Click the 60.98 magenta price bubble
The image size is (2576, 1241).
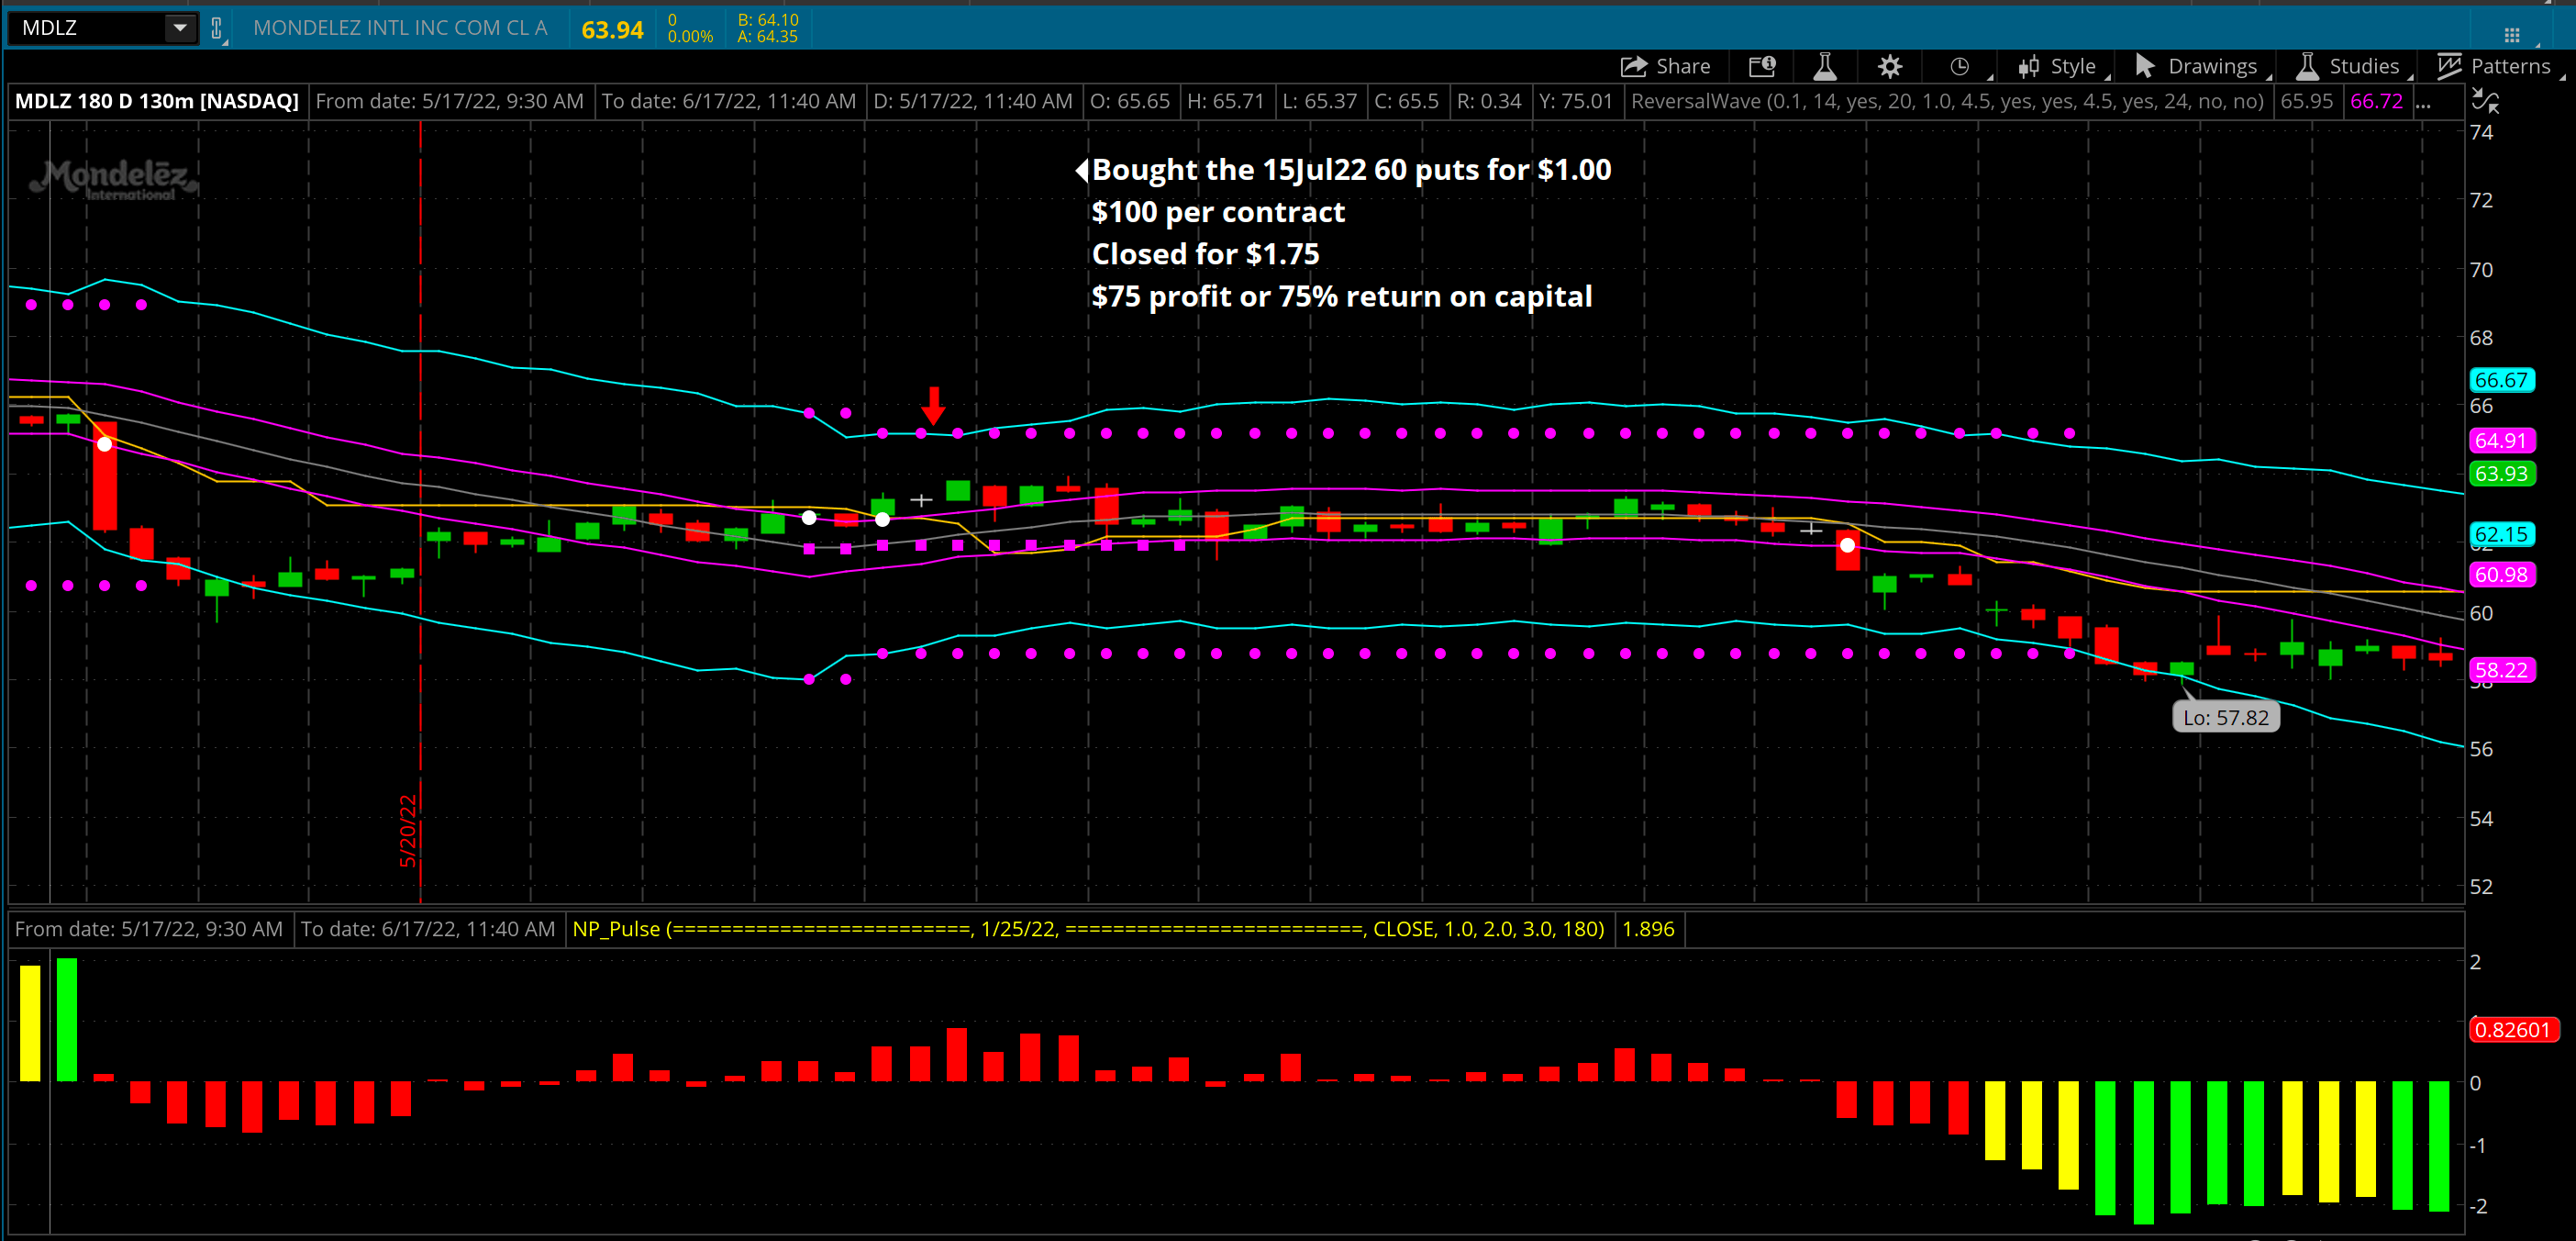2501,575
